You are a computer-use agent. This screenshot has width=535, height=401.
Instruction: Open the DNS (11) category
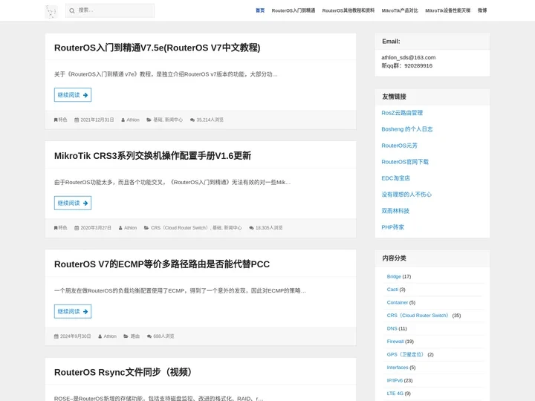coord(392,328)
